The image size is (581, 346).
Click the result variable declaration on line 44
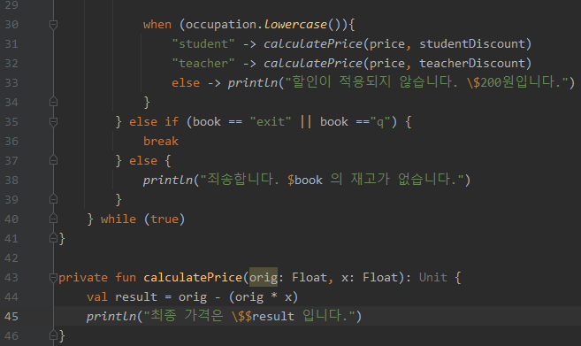(x=136, y=297)
